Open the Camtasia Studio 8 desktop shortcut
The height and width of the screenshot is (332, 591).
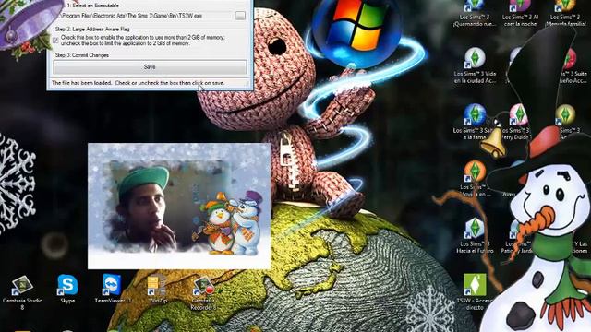tap(22, 293)
